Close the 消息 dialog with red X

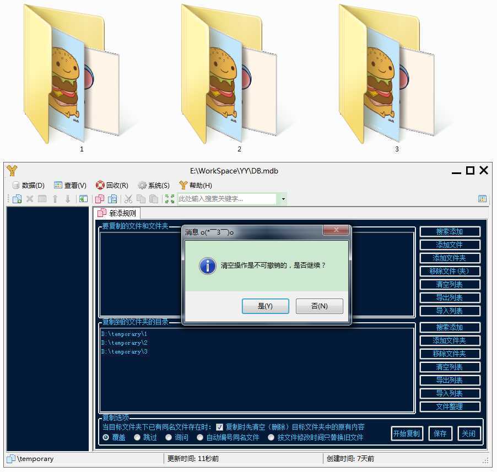pyautogui.click(x=336, y=230)
